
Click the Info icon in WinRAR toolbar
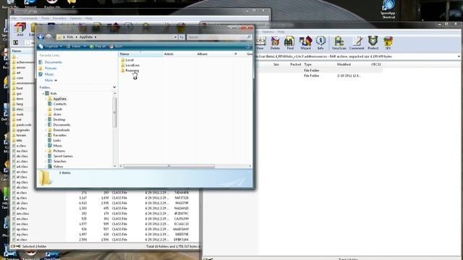click(320, 43)
